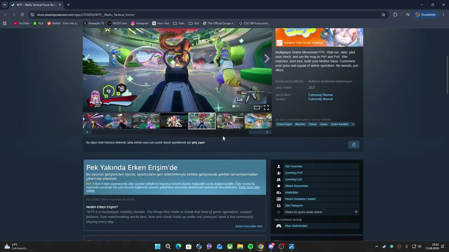Screen dimensions: 449x252
Task: Click the Steam share button
Action: tap(354, 145)
